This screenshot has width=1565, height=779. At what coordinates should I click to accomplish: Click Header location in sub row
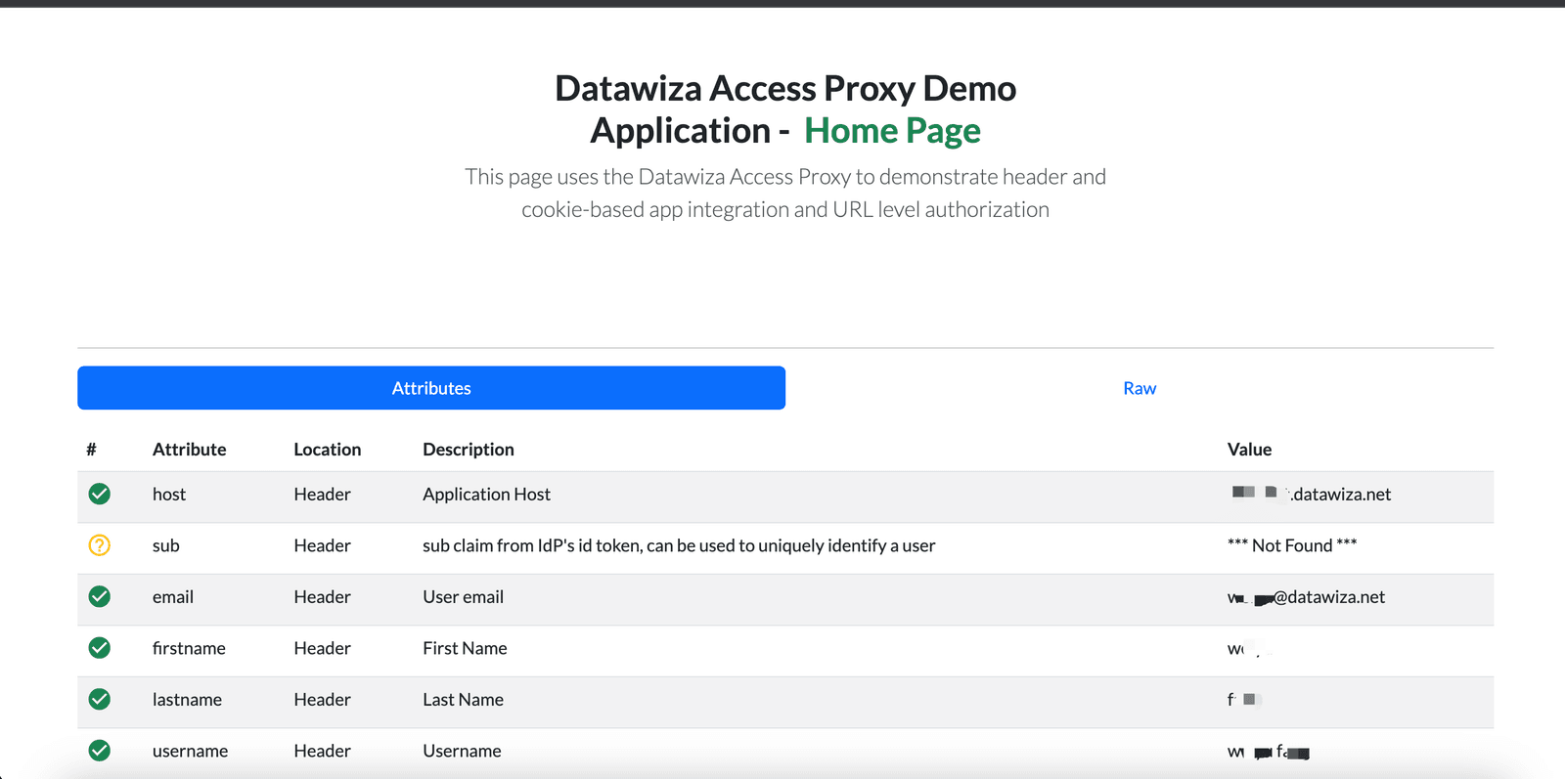[322, 545]
